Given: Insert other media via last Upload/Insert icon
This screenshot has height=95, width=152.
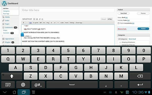Looking at the screenshot, I should point(42,19).
